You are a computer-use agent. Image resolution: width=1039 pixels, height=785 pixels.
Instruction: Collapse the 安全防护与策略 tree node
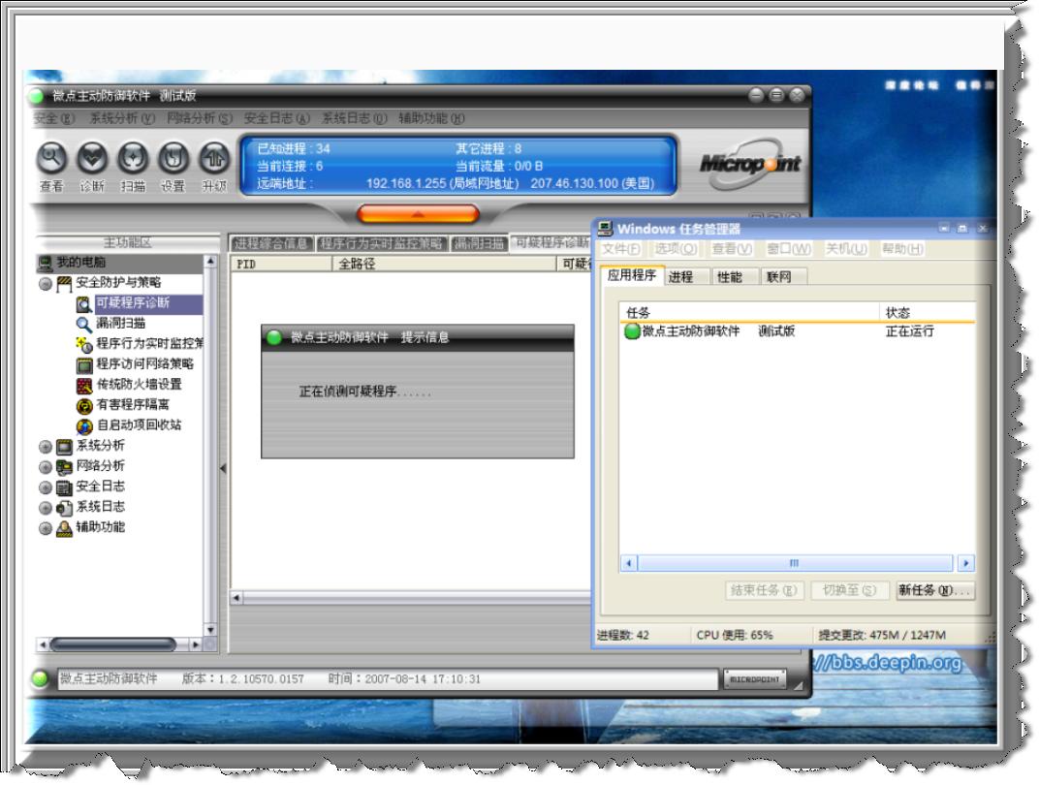coord(45,284)
